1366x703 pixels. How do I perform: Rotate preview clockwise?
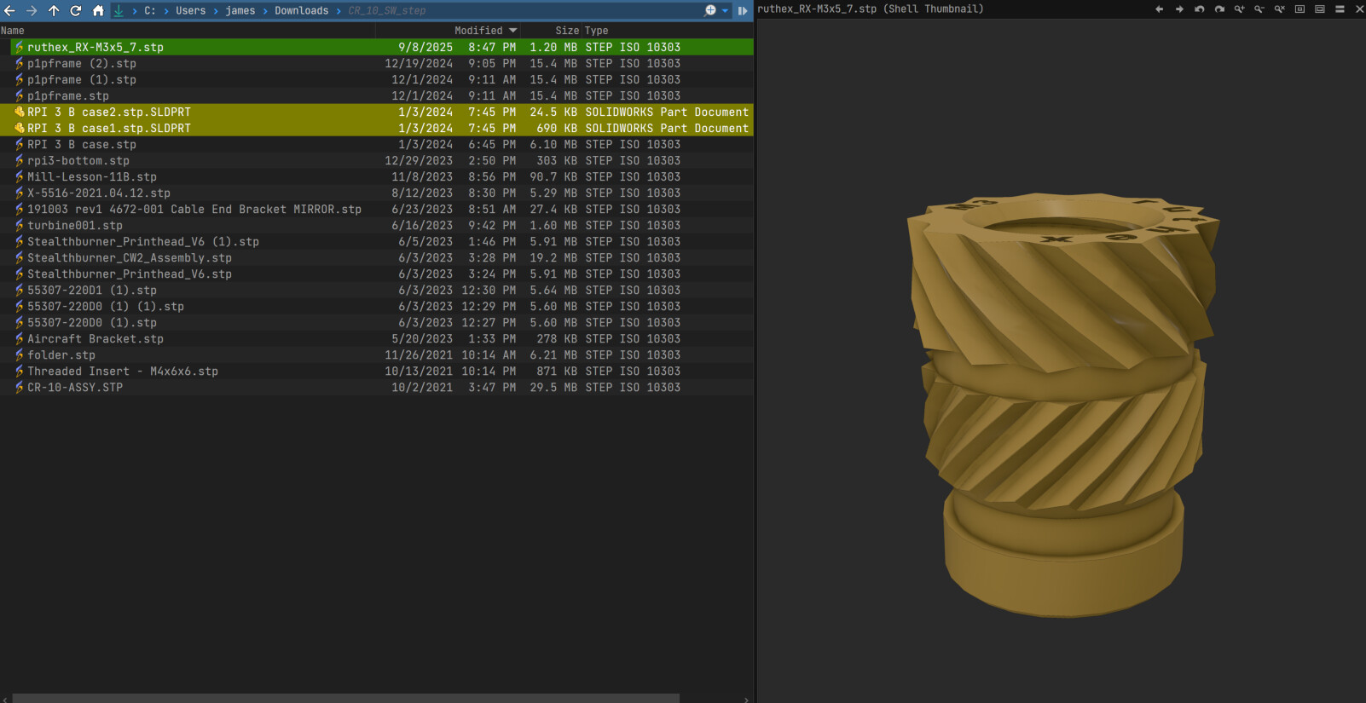[x=1219, y=9]
